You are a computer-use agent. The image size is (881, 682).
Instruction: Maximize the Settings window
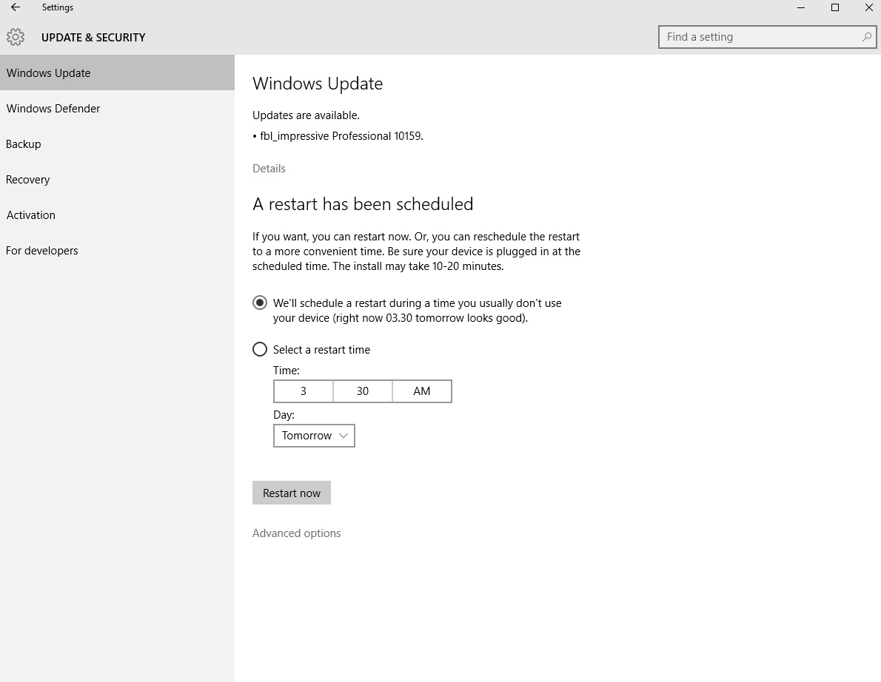[x=835, y=7]
